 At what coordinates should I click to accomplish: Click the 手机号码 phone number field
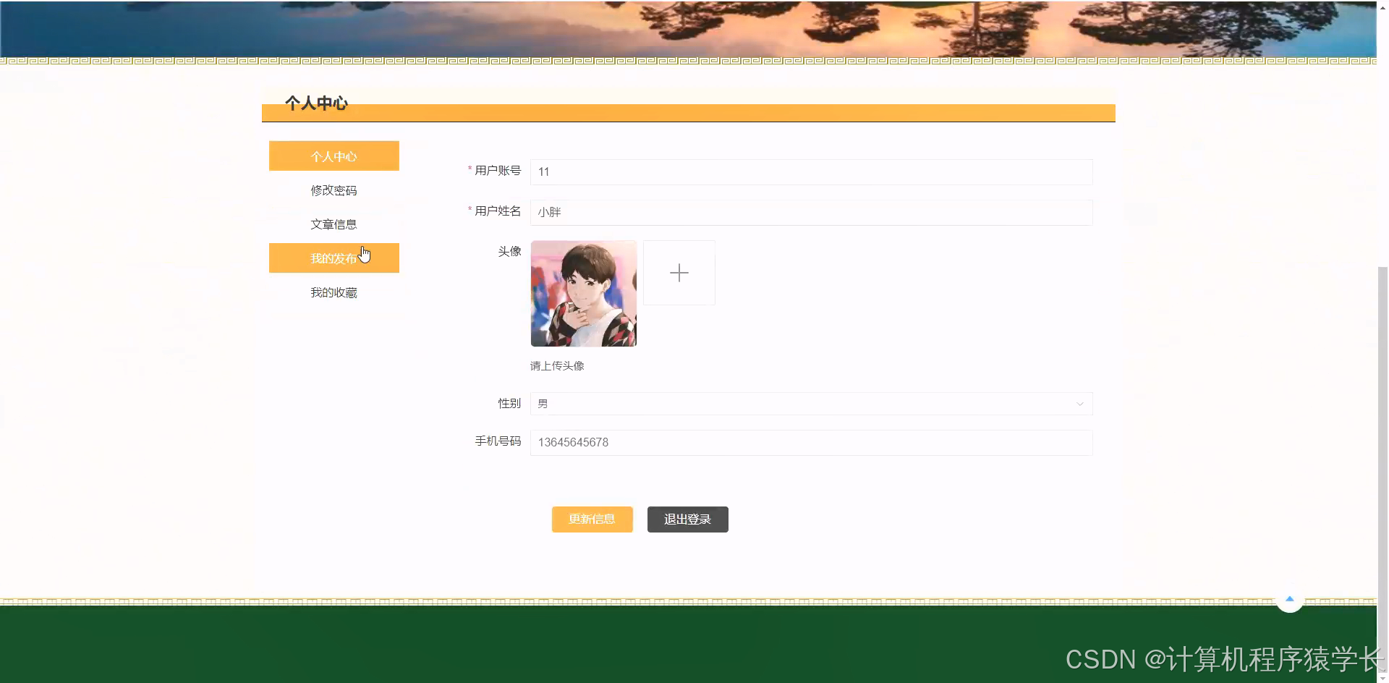coord(810,442)
